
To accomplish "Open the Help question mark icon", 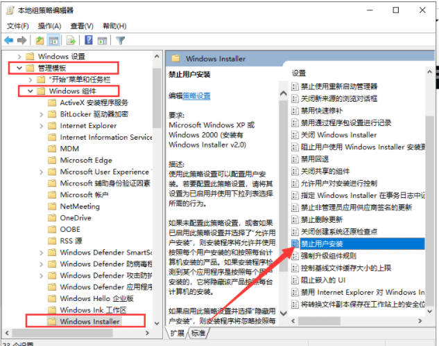I will point(89,40).
